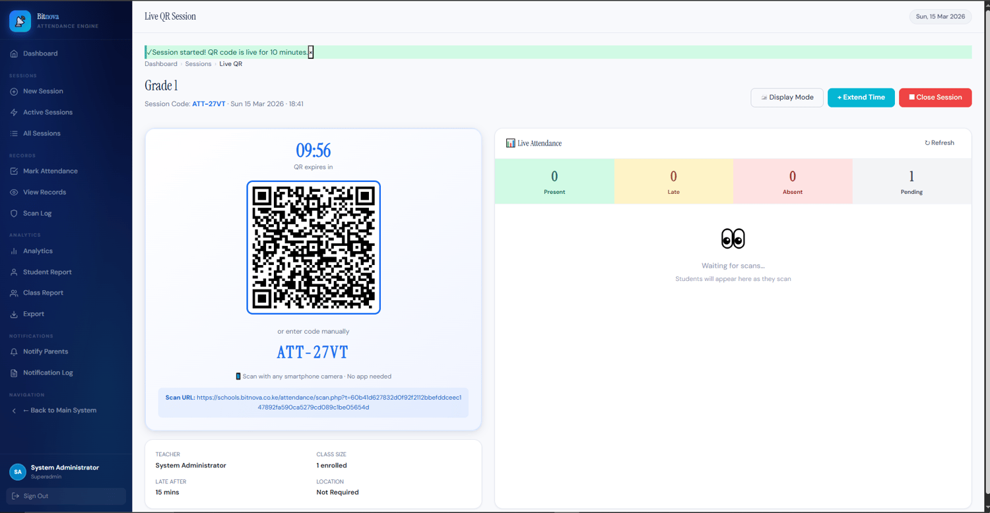This screenshot has width=990, height=513.
Task: Click the Export download icon
Action: pyautogui.click(x=14, y=315)
